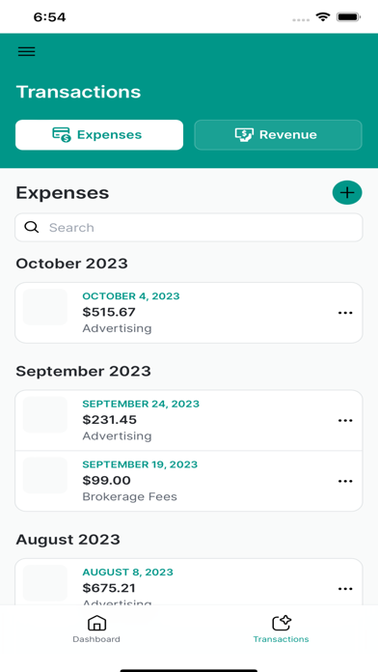Select the September 19 Brokerage Fees entry
Image resolution: width=378 pixels, height=672 pixels.
pyautogui.click(x=189, y=481)
